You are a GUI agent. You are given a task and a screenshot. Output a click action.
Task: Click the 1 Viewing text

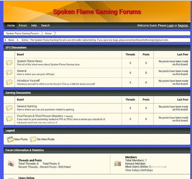coord(68,116)
